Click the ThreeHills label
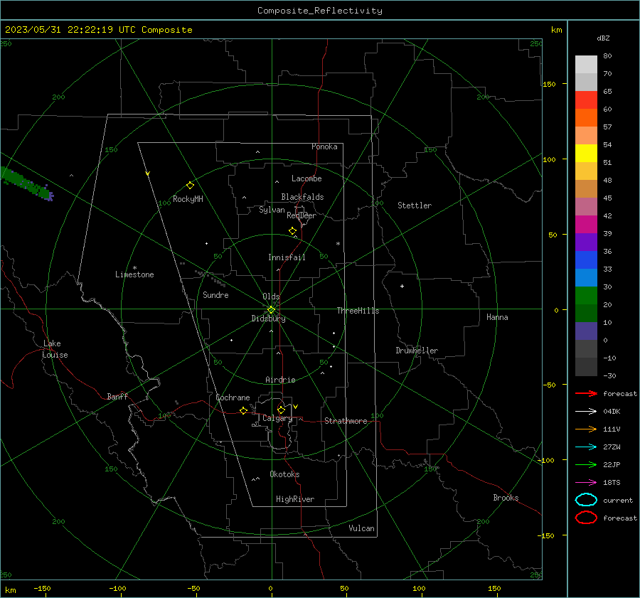Screen dimensions: 640x598 pos(358,311)
